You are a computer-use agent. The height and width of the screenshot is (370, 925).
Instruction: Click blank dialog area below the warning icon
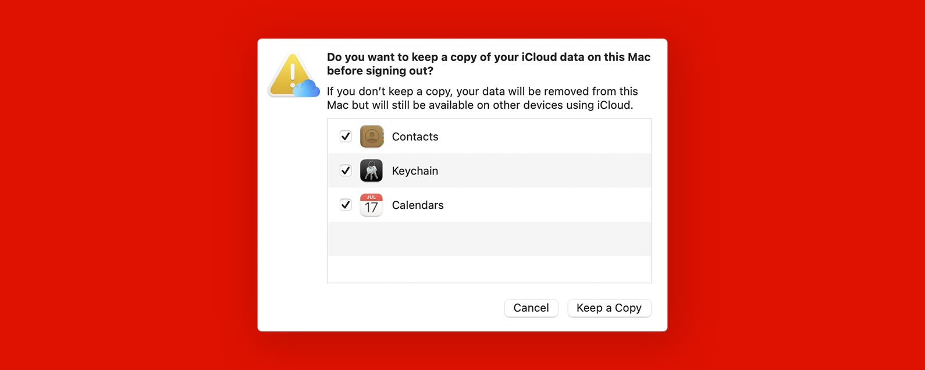tap(292, 204)
